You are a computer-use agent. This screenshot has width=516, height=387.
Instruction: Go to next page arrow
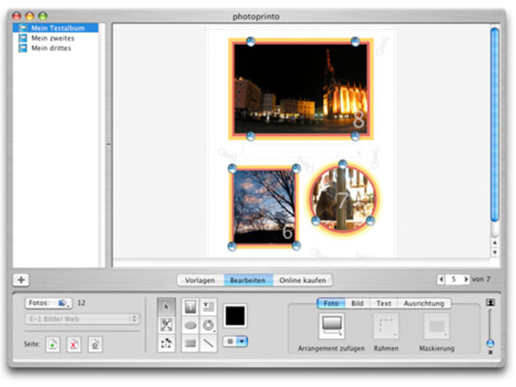(466, 279)
